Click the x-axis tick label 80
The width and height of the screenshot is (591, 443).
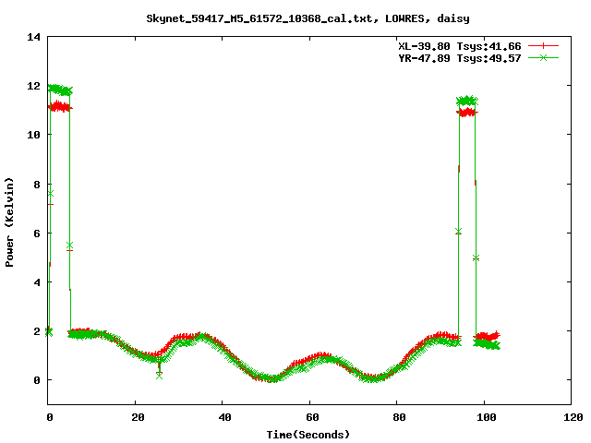(399, 417)
